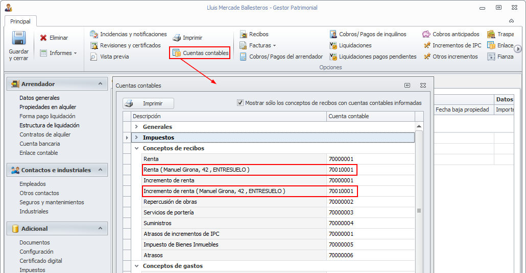Open Industriales
526x273 pixels.
point(34,211)
